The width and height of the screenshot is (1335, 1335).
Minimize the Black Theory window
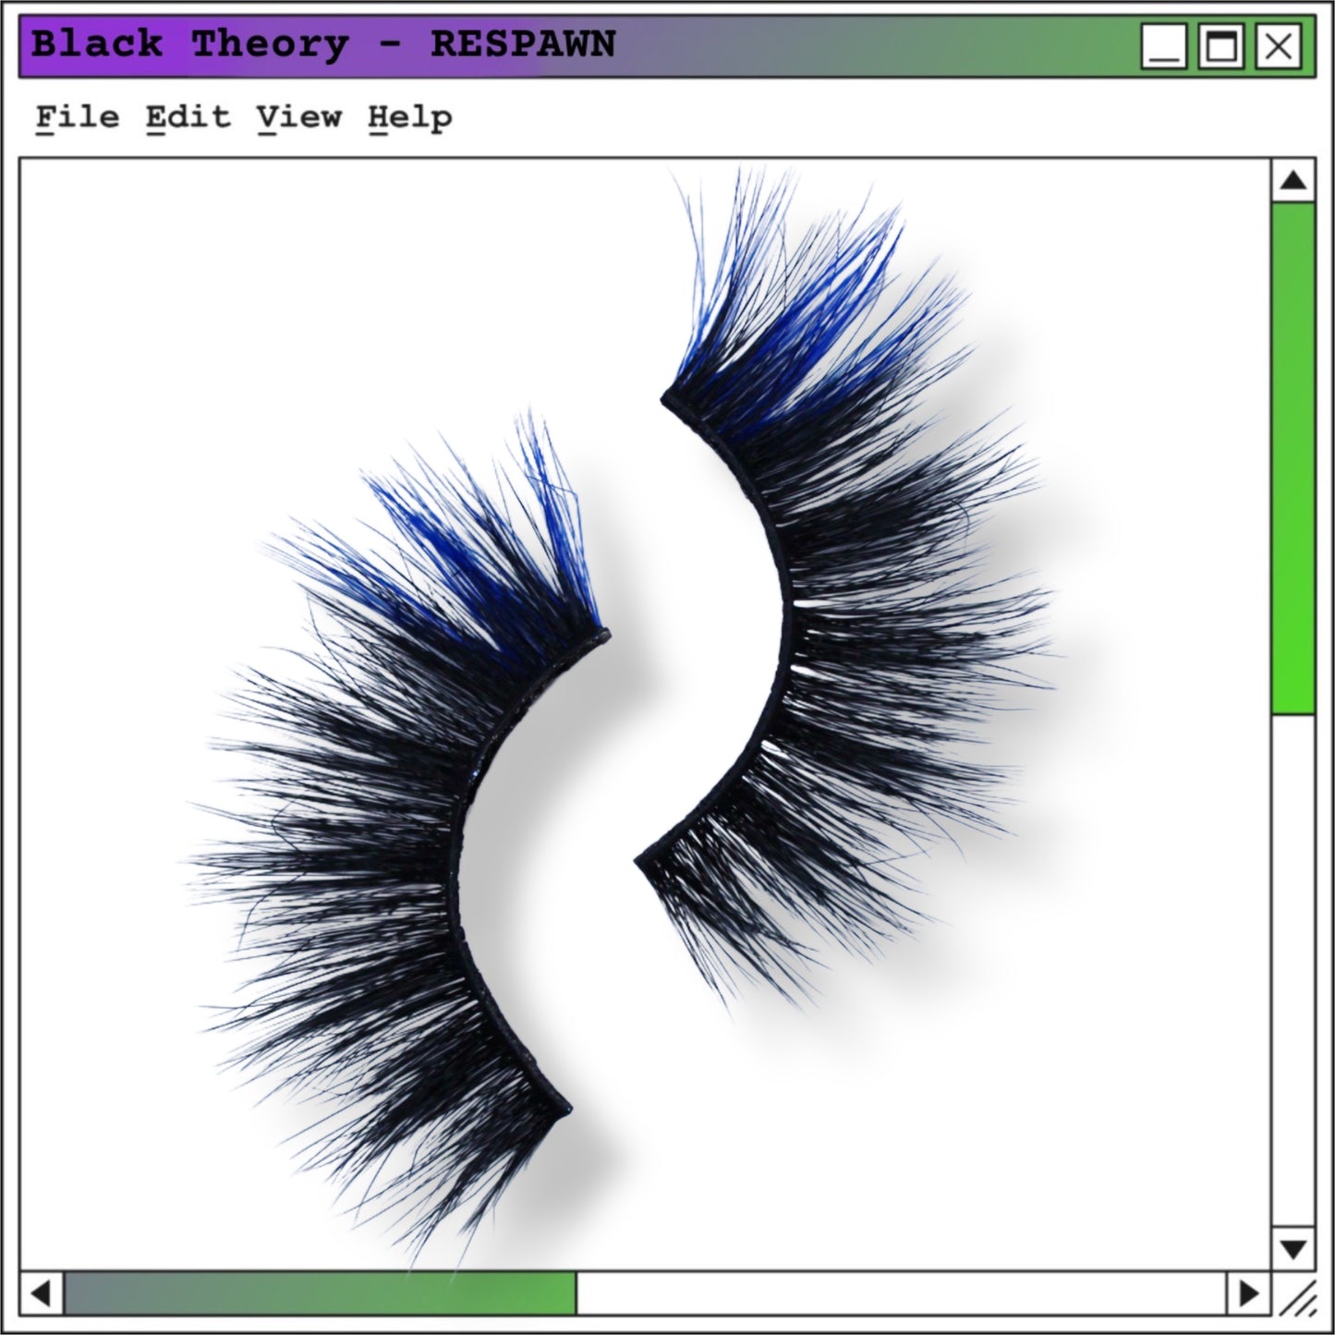[x=1164, y=46]
